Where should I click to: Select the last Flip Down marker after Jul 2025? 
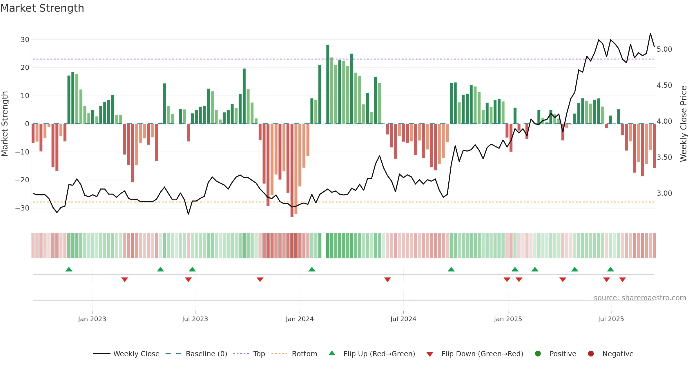[x=623, y=279]
